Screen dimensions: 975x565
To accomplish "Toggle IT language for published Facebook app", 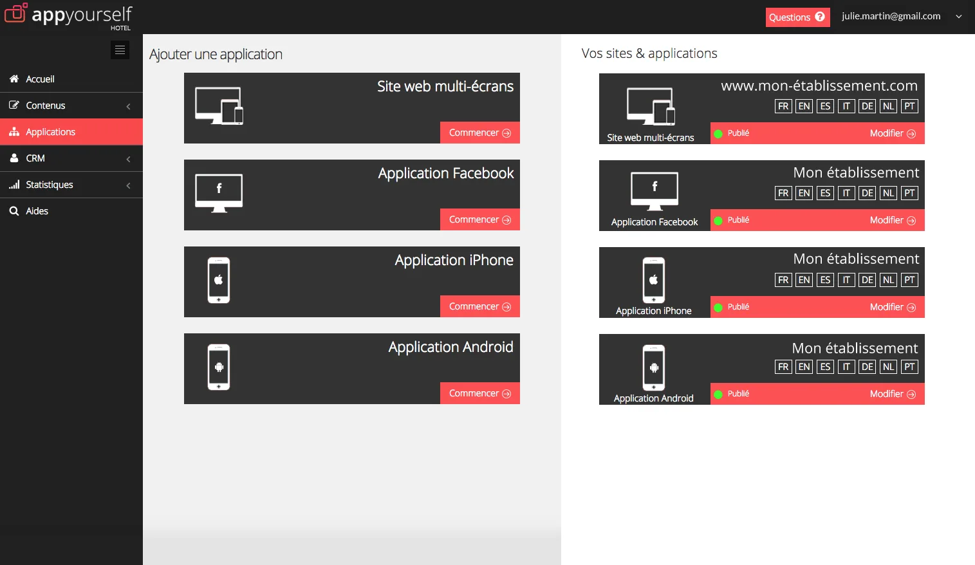I will (846, 193).
